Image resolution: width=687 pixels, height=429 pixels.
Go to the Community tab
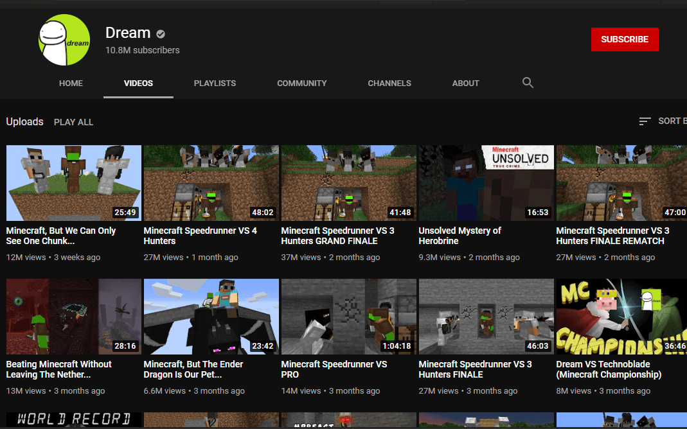[x=302, y=83]
